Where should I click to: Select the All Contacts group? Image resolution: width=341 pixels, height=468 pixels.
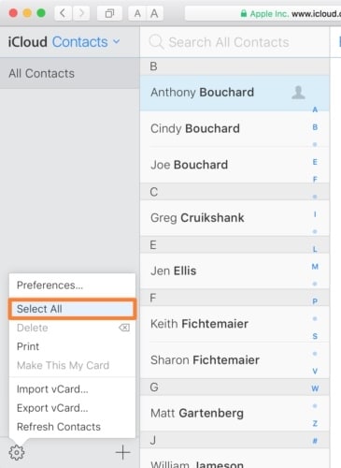(x=70, y=73)
